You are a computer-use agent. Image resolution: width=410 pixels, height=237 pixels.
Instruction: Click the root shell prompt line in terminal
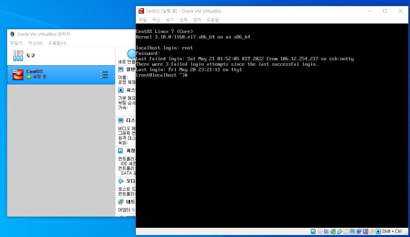point(162,75)
